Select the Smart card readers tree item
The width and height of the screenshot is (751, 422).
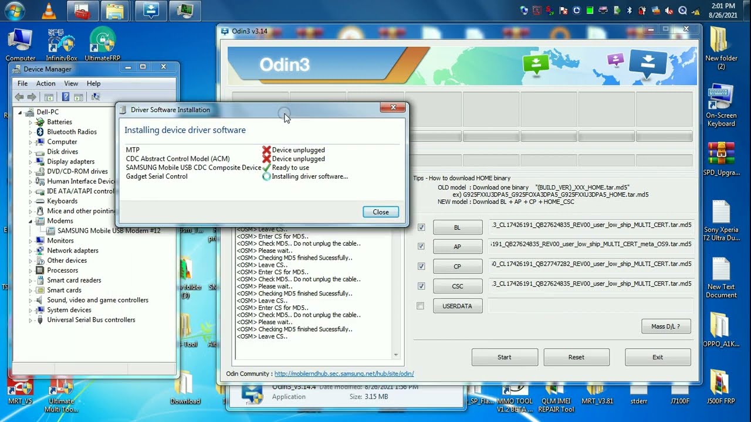[74, 280]
